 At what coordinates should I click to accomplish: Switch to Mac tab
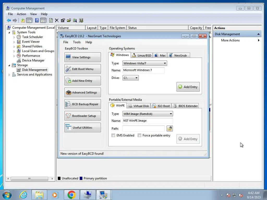[x=160, y=55]
